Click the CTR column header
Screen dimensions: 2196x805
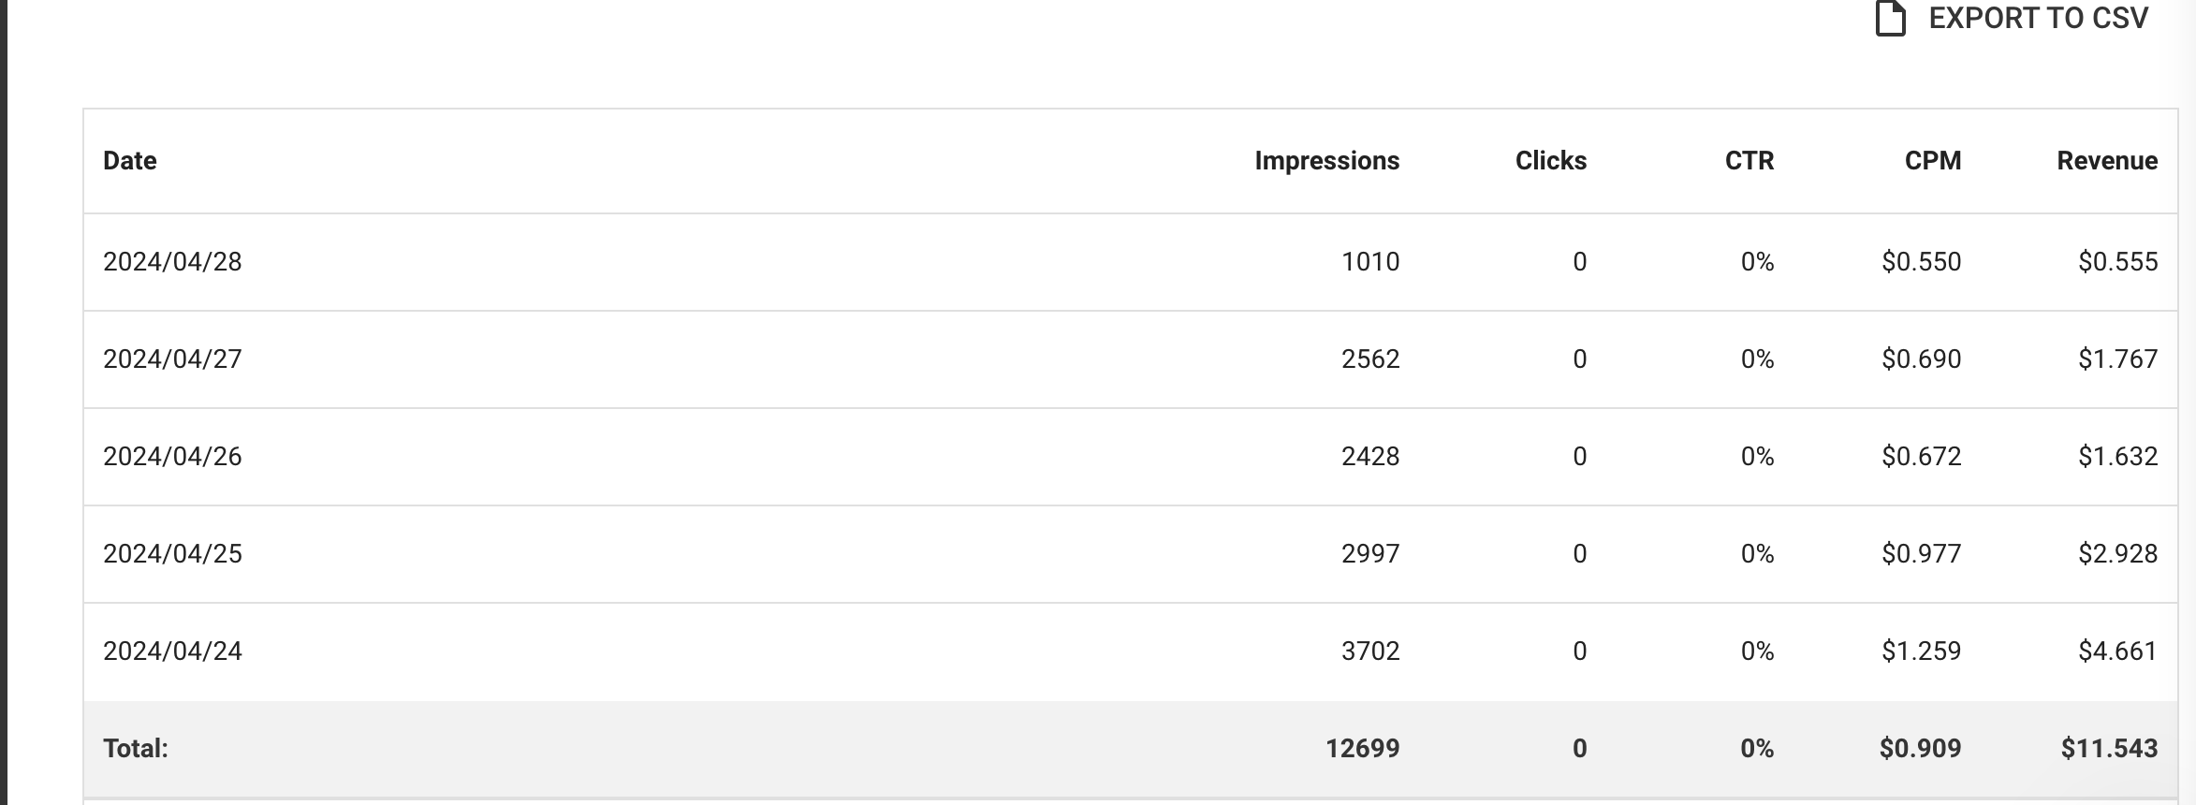1749,161
